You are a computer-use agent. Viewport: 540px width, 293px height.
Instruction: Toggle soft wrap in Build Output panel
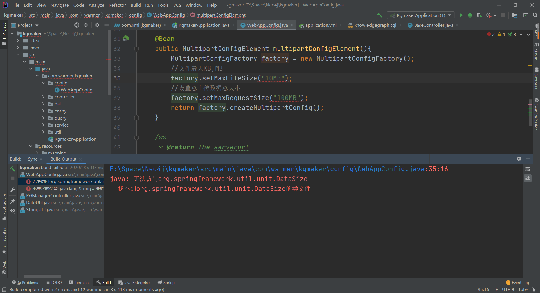pyautogui.click(x=528, y=169)
